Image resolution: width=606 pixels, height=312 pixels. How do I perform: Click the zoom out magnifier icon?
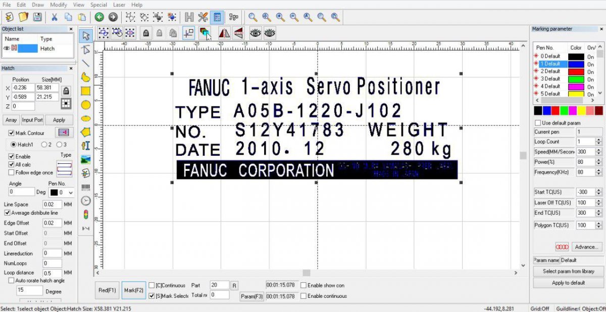[293, 17]
